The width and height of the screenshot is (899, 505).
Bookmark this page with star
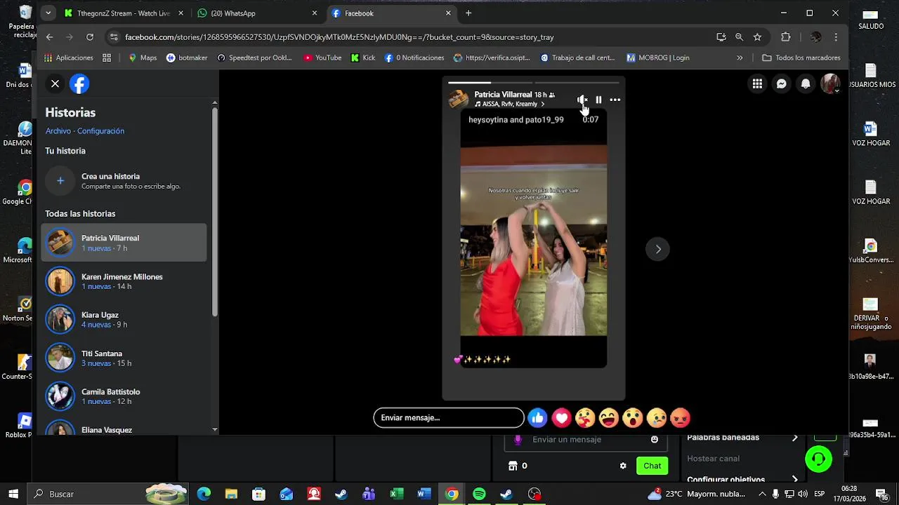tap(757, 37)
